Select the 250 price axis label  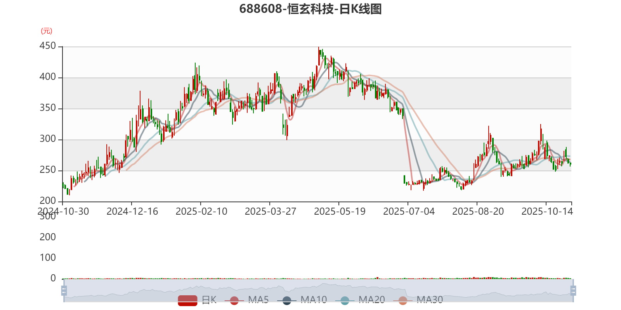(x=48, y=170)
